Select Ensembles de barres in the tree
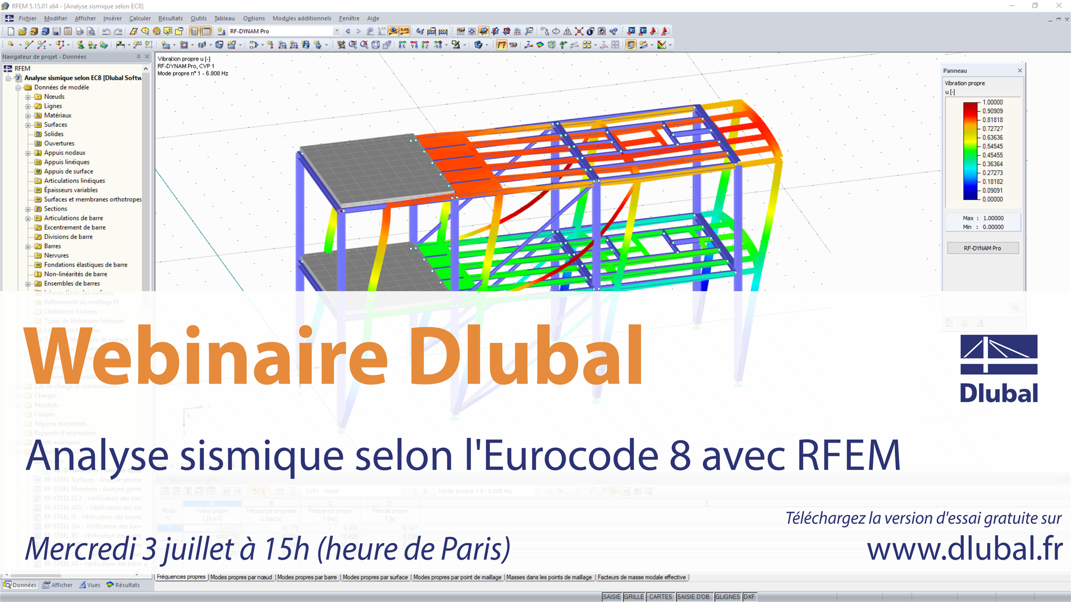 (72, 284)
